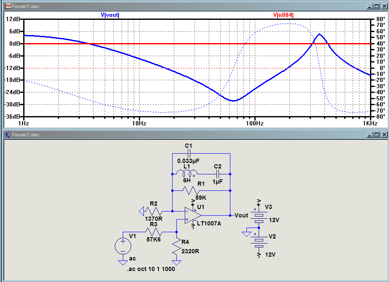
Task: Select battery V2 symbol
Action: (x=259, y=241)
